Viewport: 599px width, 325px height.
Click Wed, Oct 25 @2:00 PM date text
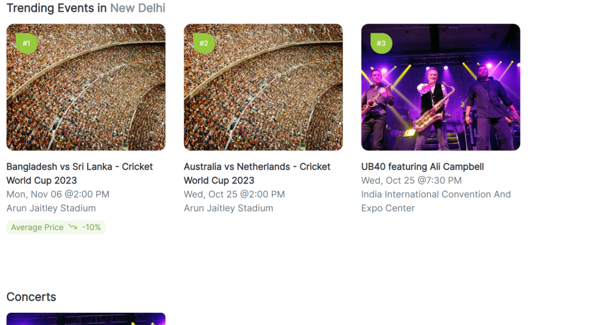[x=234, y=194]
